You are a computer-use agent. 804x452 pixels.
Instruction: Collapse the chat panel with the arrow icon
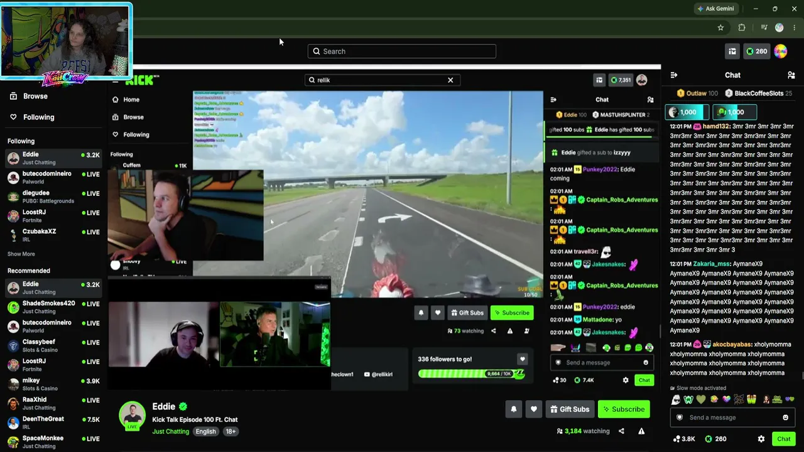pos(673,75)
